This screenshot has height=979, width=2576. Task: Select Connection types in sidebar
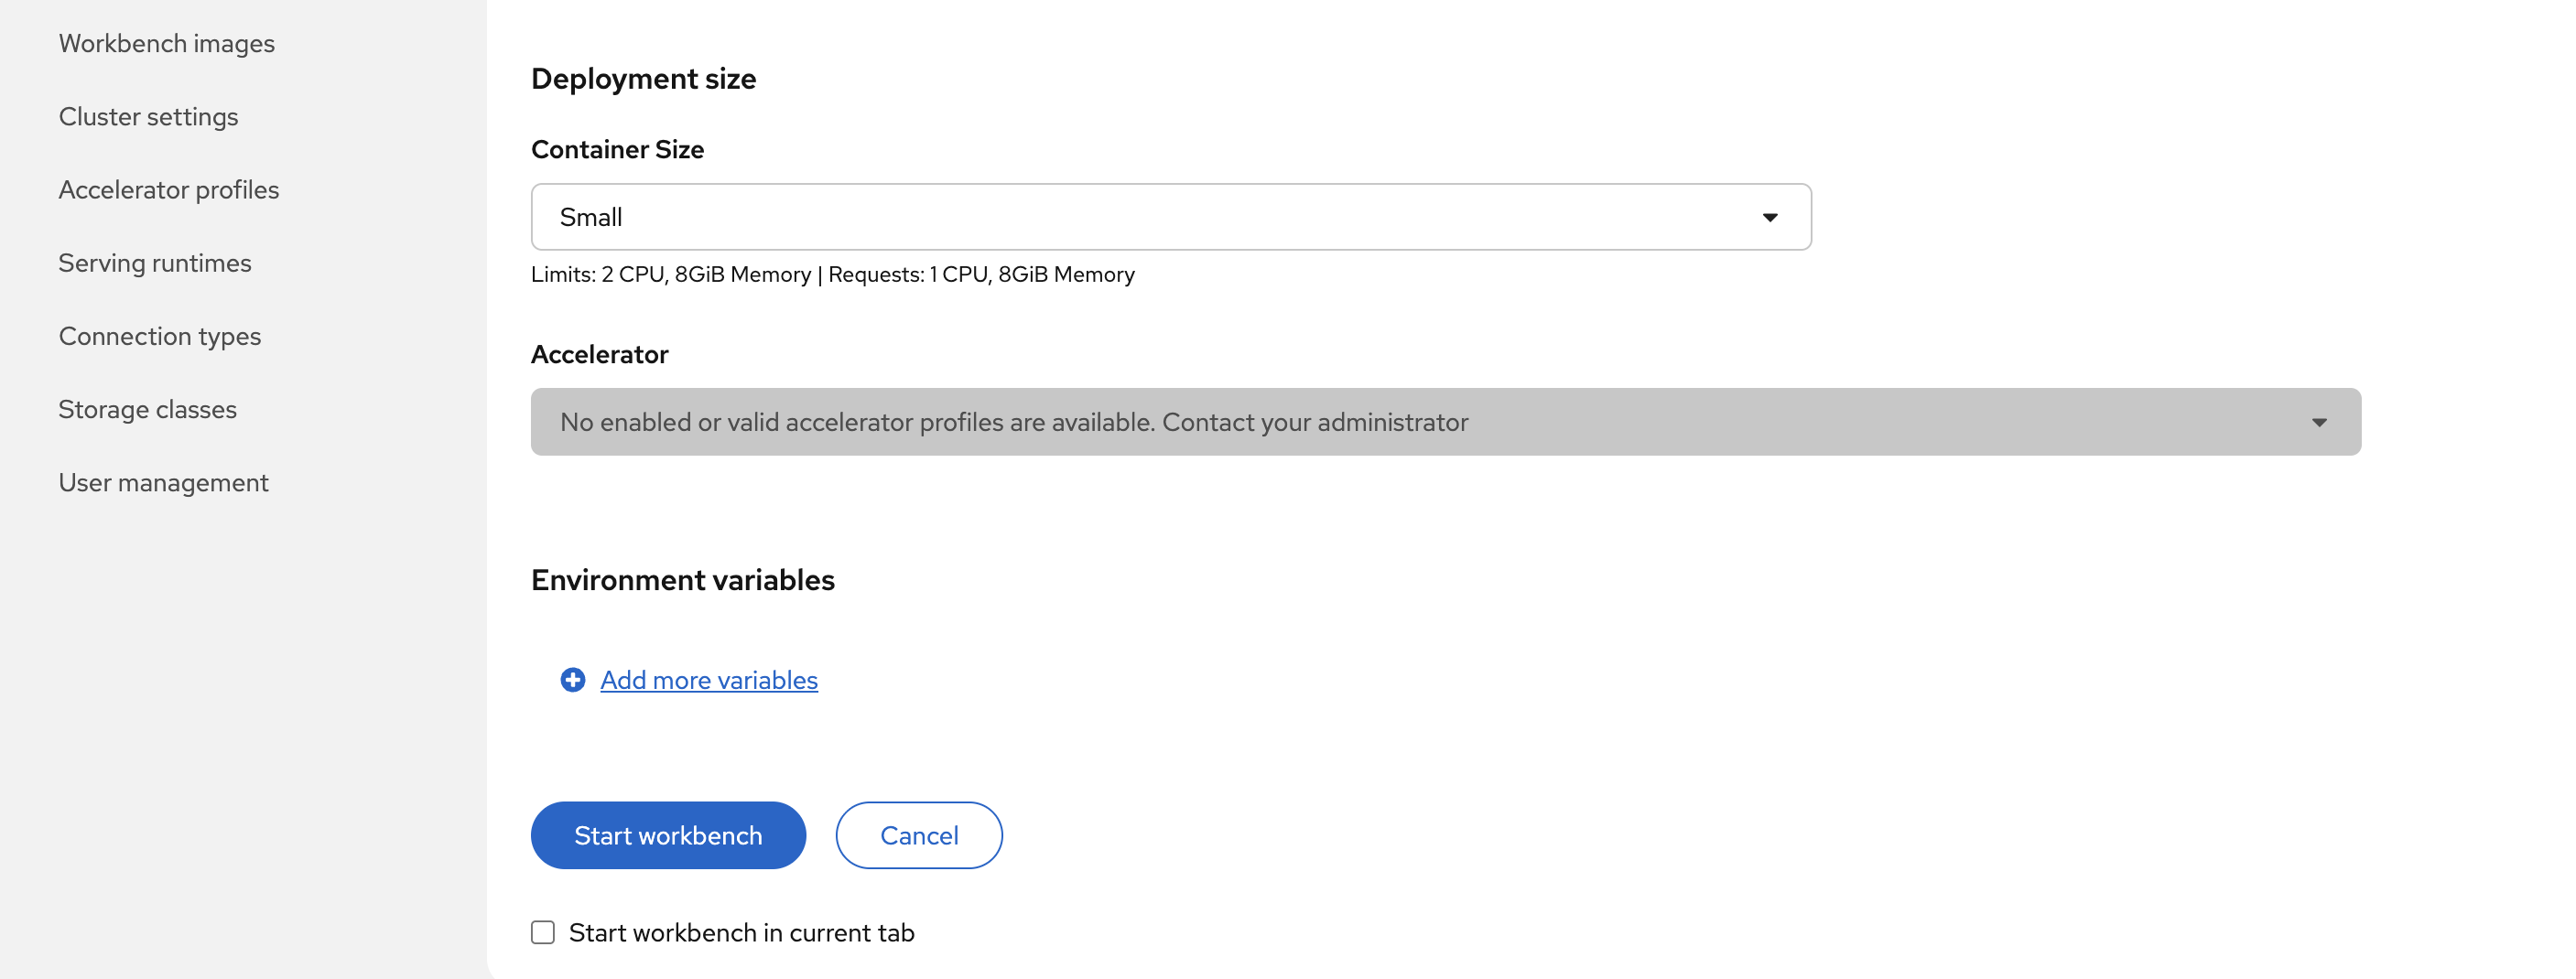(159, 337)
